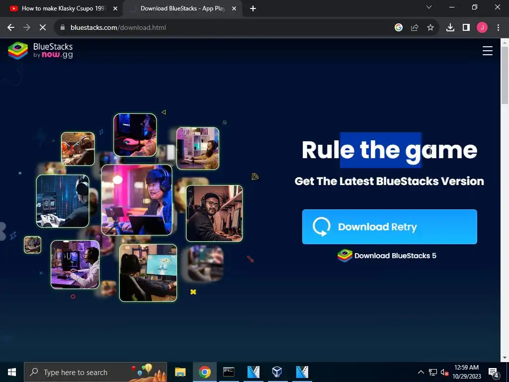509x382 pixels.
Task: Stop loading the page
Action: coord(43,28)
